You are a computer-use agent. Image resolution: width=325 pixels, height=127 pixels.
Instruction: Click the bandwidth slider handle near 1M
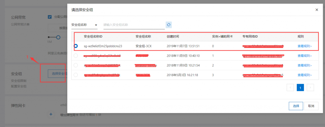pyautogui.click(x=58, y=37)
